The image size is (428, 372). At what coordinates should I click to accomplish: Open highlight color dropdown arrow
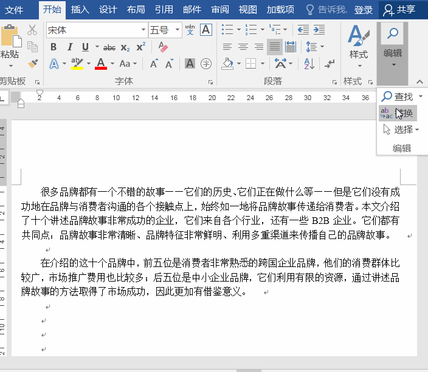[x=89, y=64]
